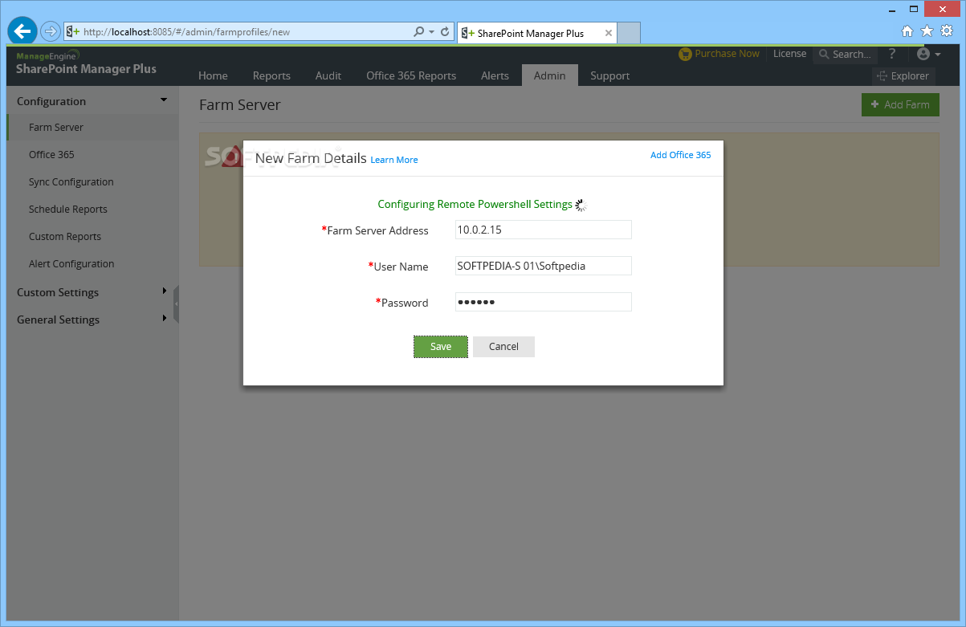Expand the General Settings section

(x=92, y=320)
